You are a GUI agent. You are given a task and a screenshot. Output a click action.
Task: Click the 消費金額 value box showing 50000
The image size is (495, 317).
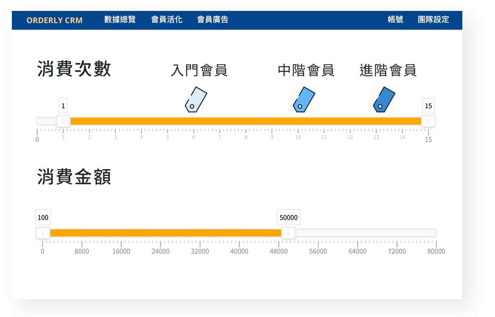click(288, 218)
